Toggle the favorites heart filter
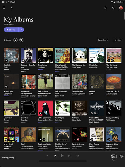125x167 pixels. [x=15, y=40]
